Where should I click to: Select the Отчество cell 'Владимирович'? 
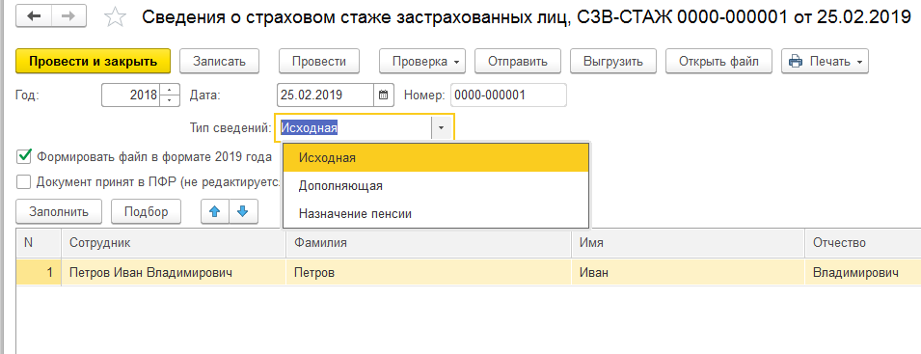click(x=863, y=272)
